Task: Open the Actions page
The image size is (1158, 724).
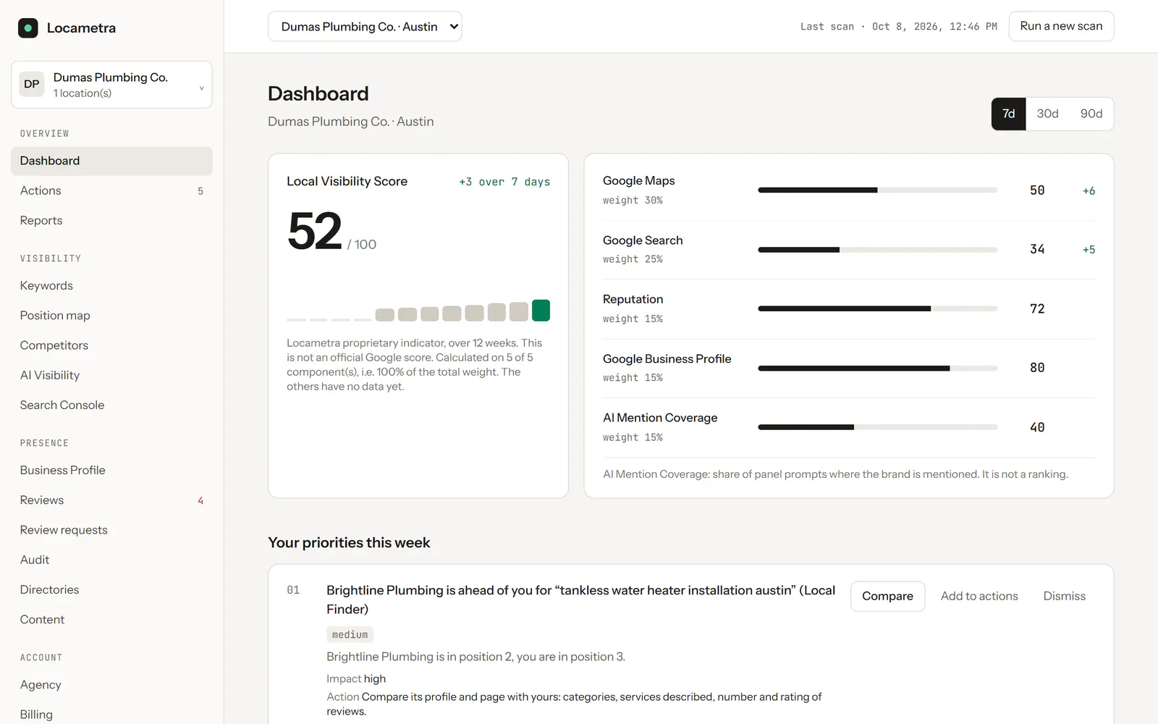Action: click(x=111, y=191)
